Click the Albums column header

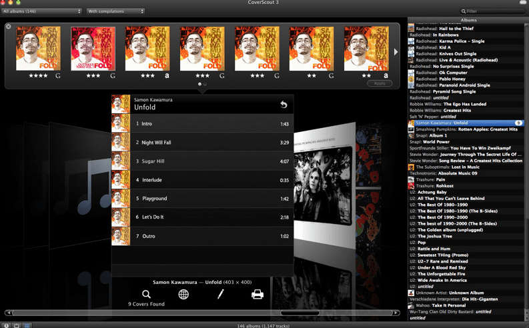click(x=468, y=20)
